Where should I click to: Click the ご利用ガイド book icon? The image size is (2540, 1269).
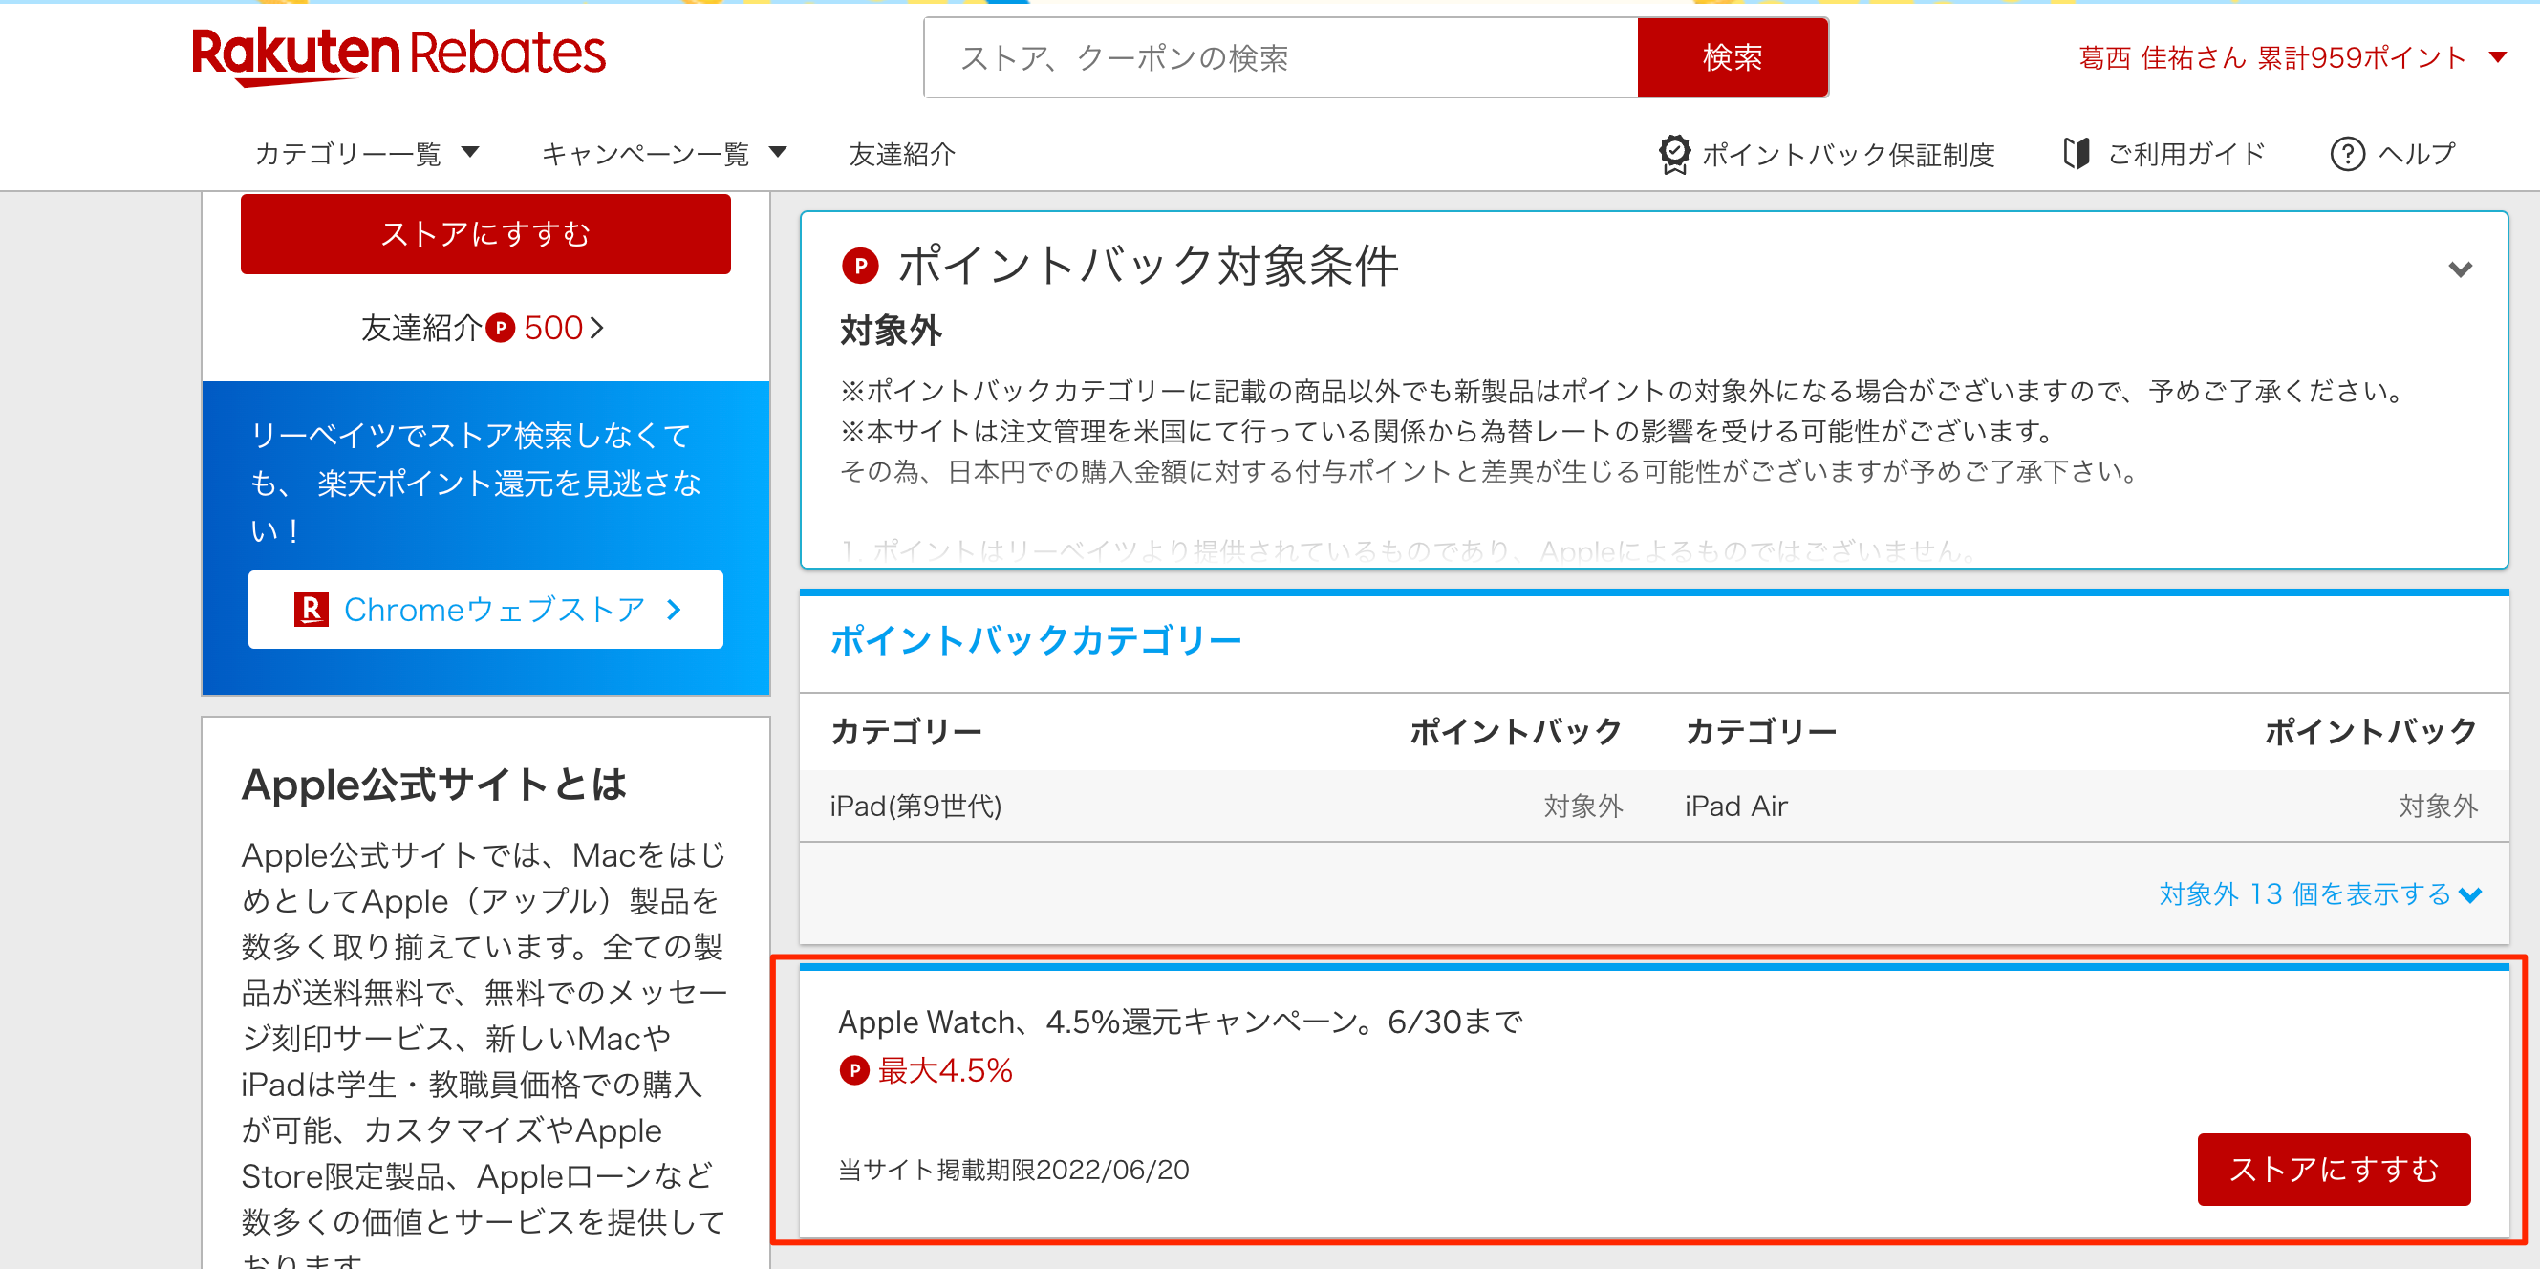2077,154
